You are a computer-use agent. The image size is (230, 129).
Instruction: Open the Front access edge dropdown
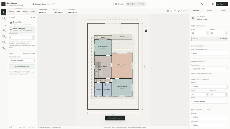pos(210,53)
